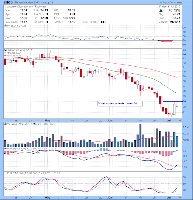Click the Prev Close value 33.47
193x200 pixels.
click(x=23, y=22)
